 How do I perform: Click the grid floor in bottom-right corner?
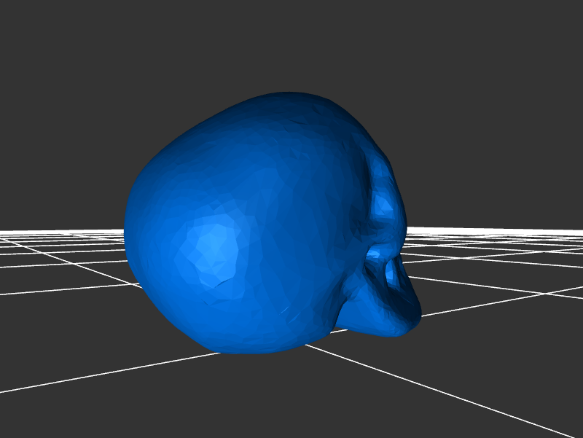(x=539, y=408)
